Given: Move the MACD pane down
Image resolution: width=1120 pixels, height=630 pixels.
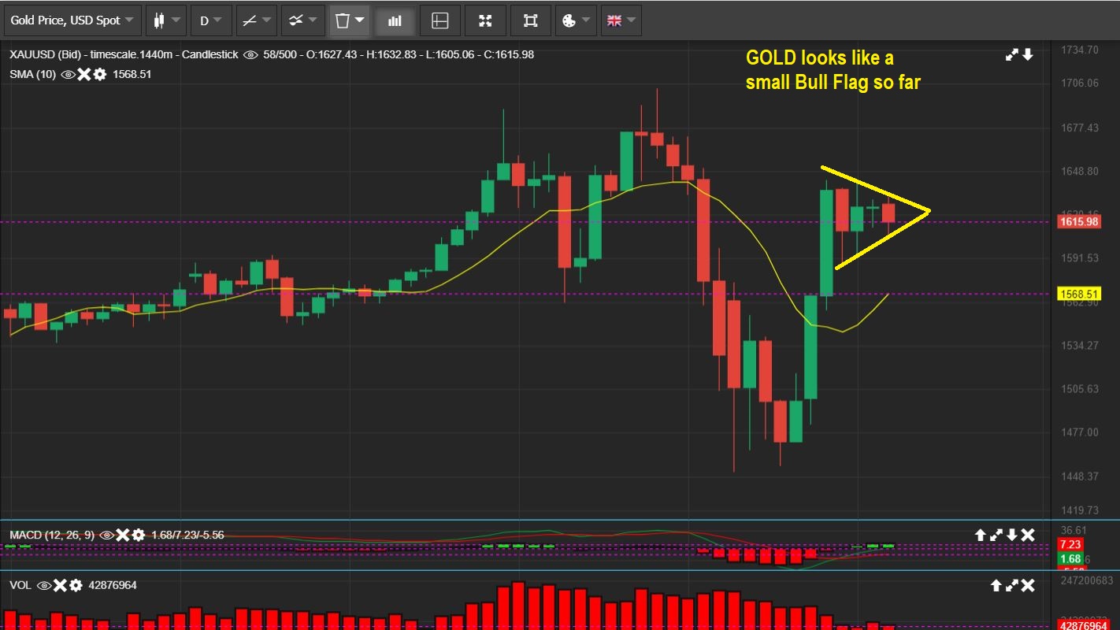Looking at the screenshot, I should (x=1012, y=535).
